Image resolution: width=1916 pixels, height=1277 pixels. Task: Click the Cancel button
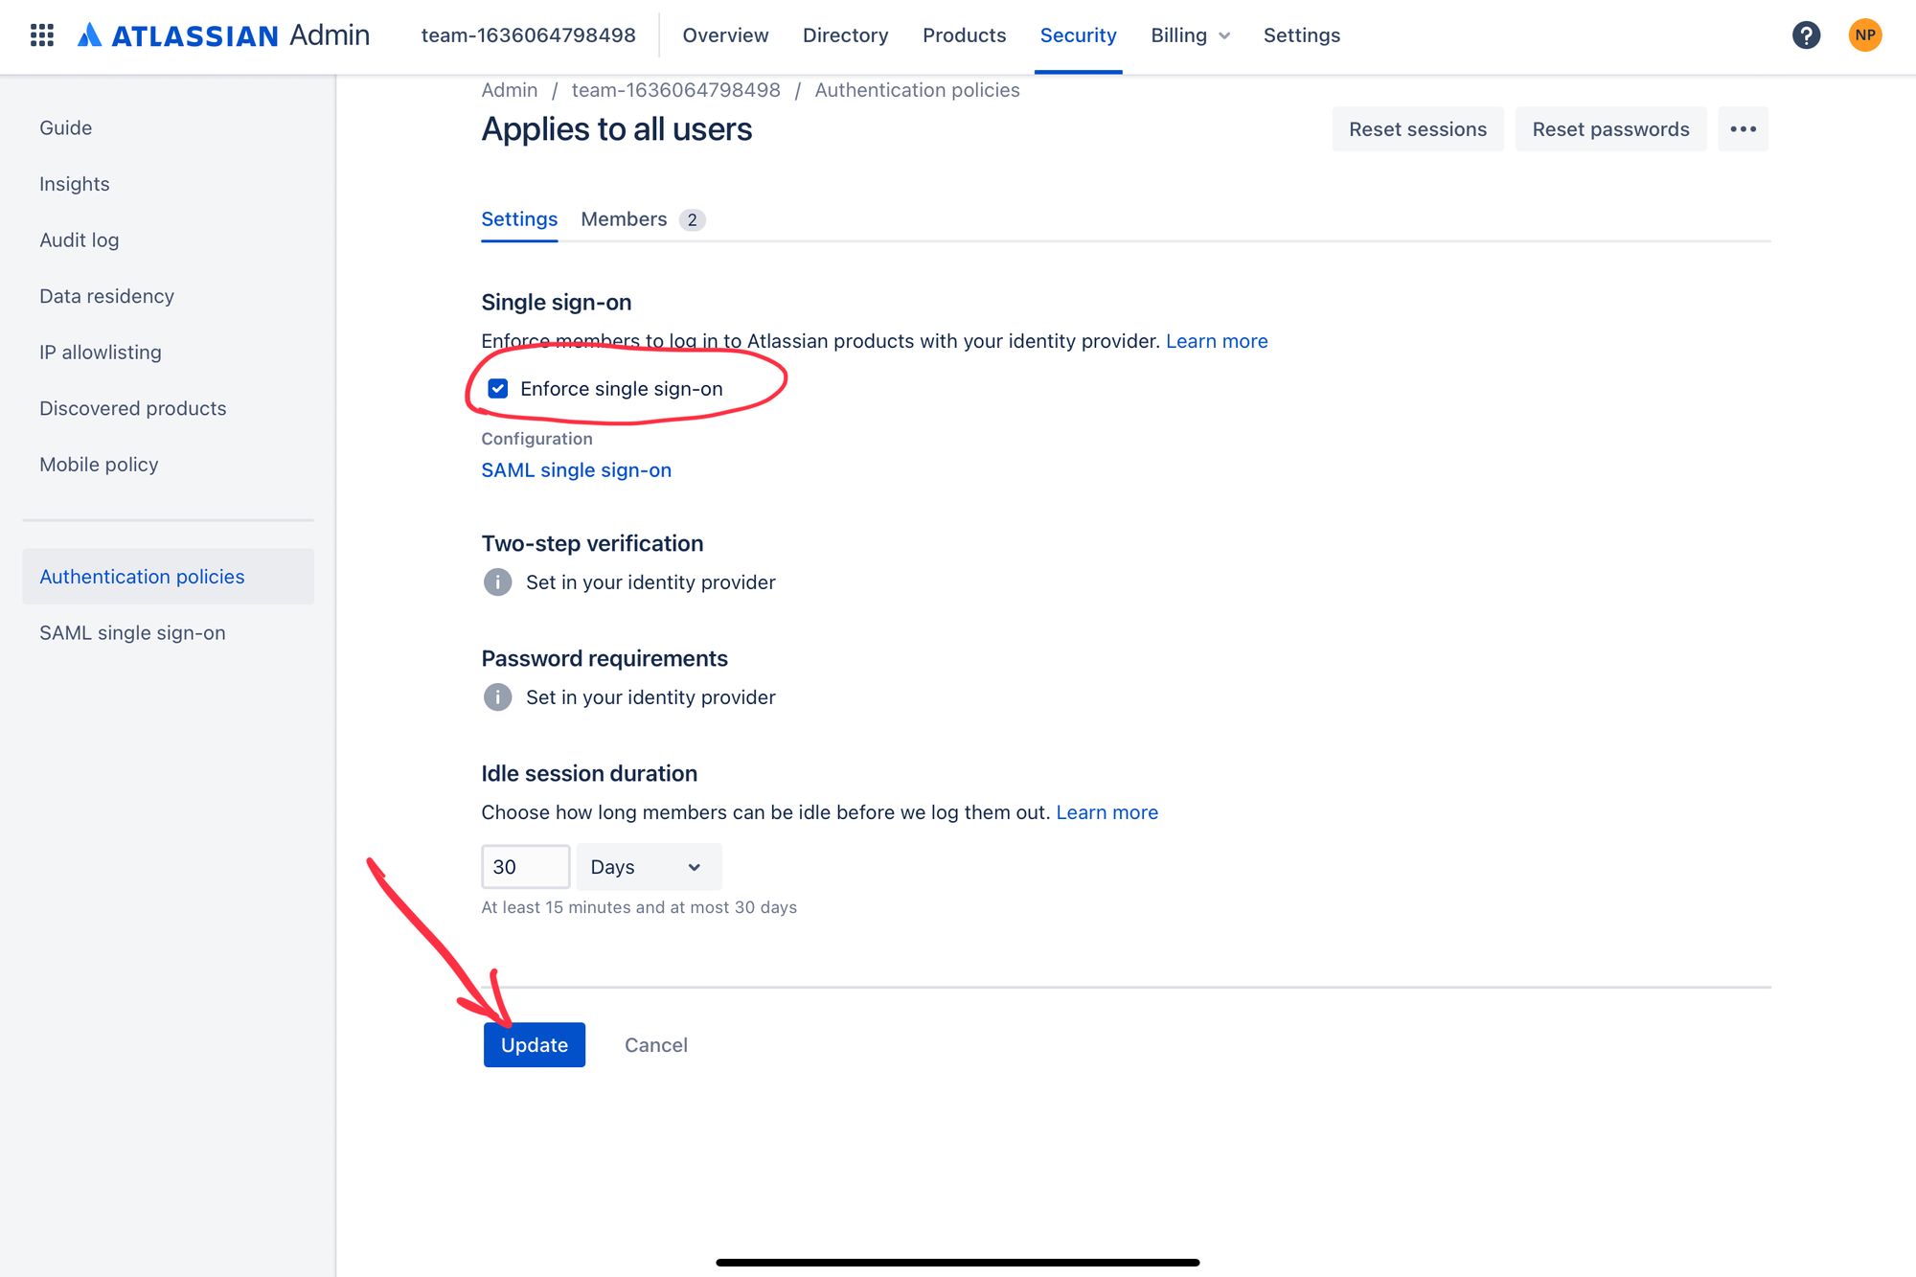[656, 1045]
